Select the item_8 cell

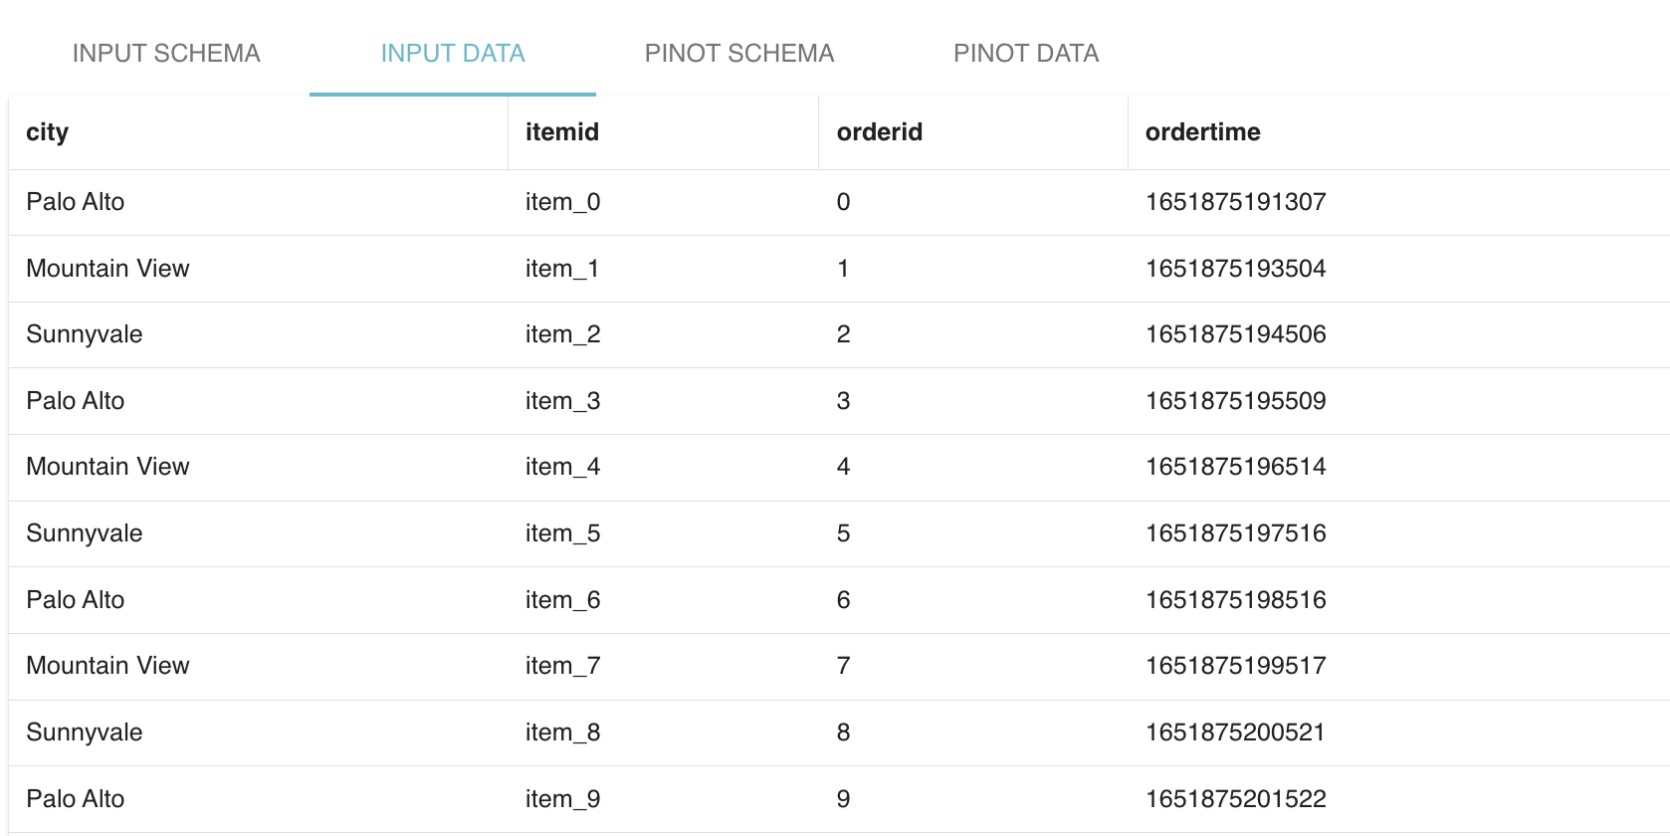(664, 732)
